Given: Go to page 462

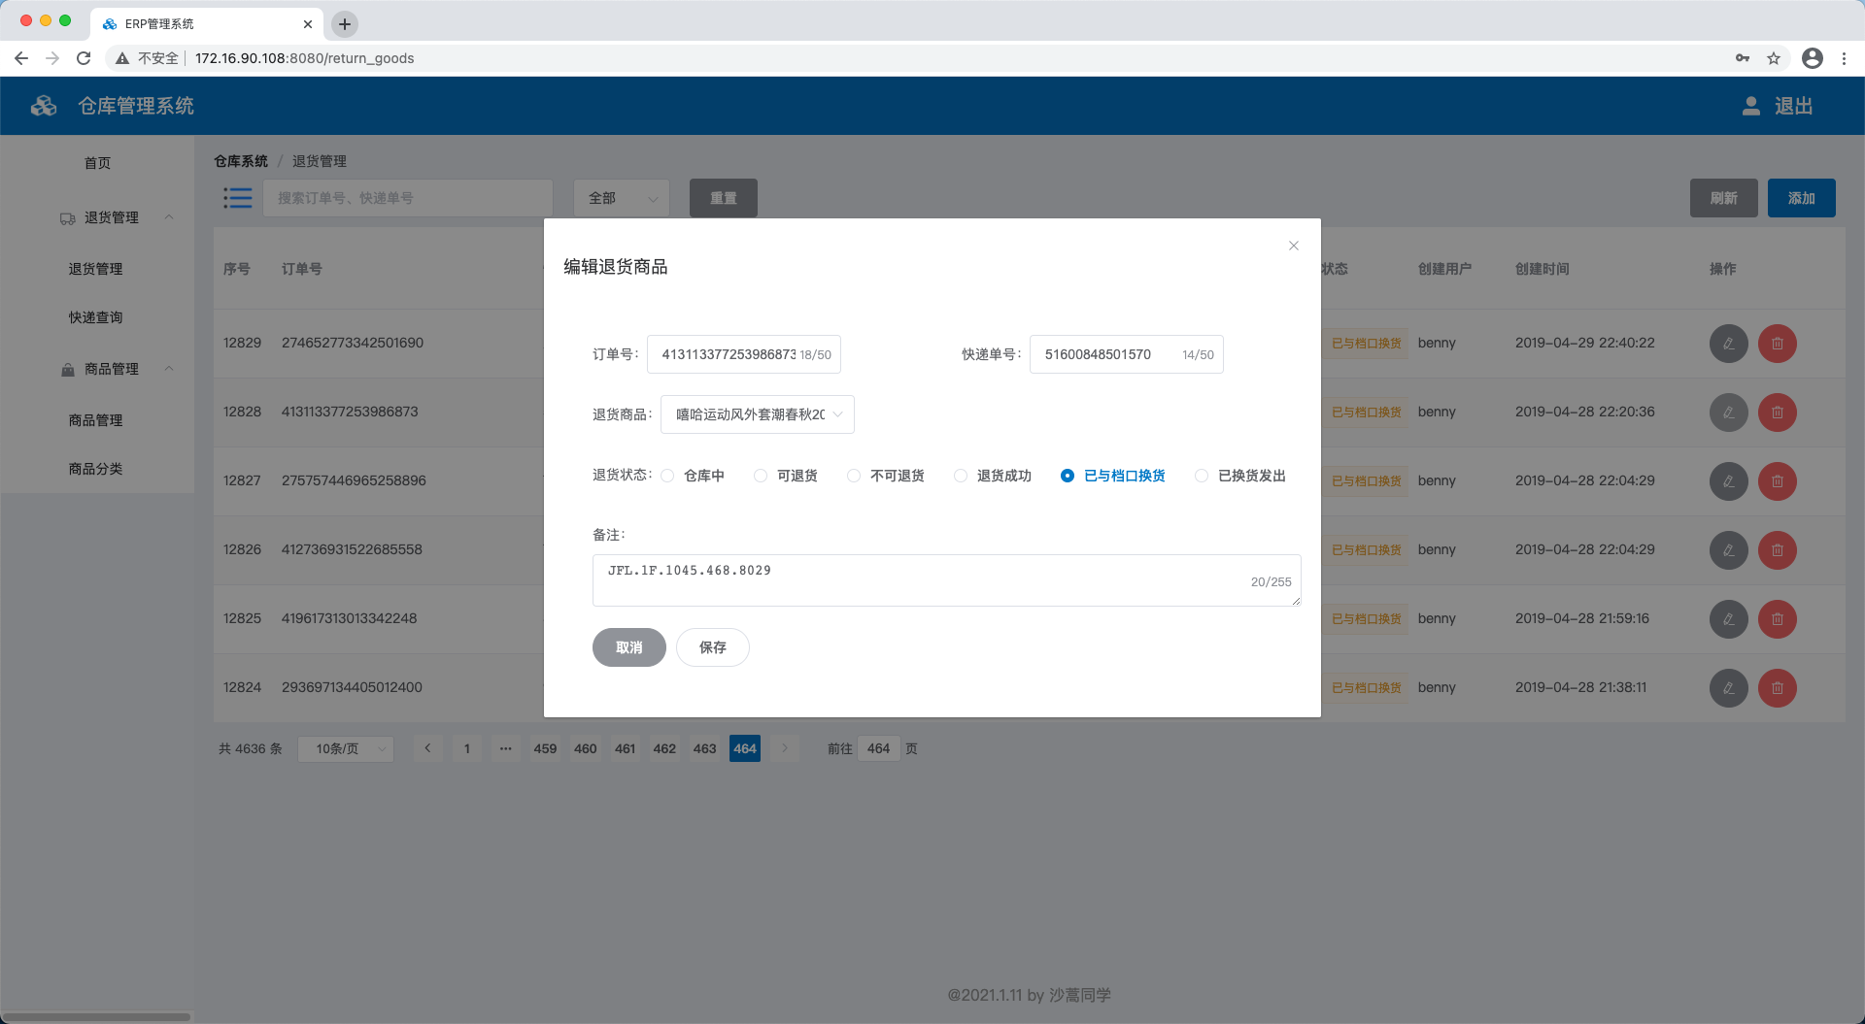Looking at the screenshot, I should pos(664,748).
